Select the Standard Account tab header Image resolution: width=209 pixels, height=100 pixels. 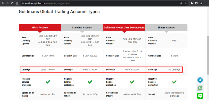click(x=82, y=27)
